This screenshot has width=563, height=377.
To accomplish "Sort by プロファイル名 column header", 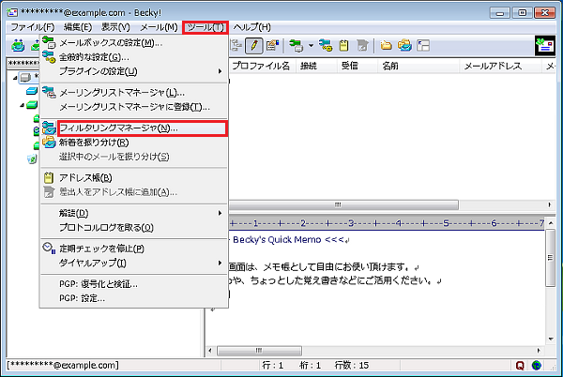I will pyautogui.click(x=262, y=66).
